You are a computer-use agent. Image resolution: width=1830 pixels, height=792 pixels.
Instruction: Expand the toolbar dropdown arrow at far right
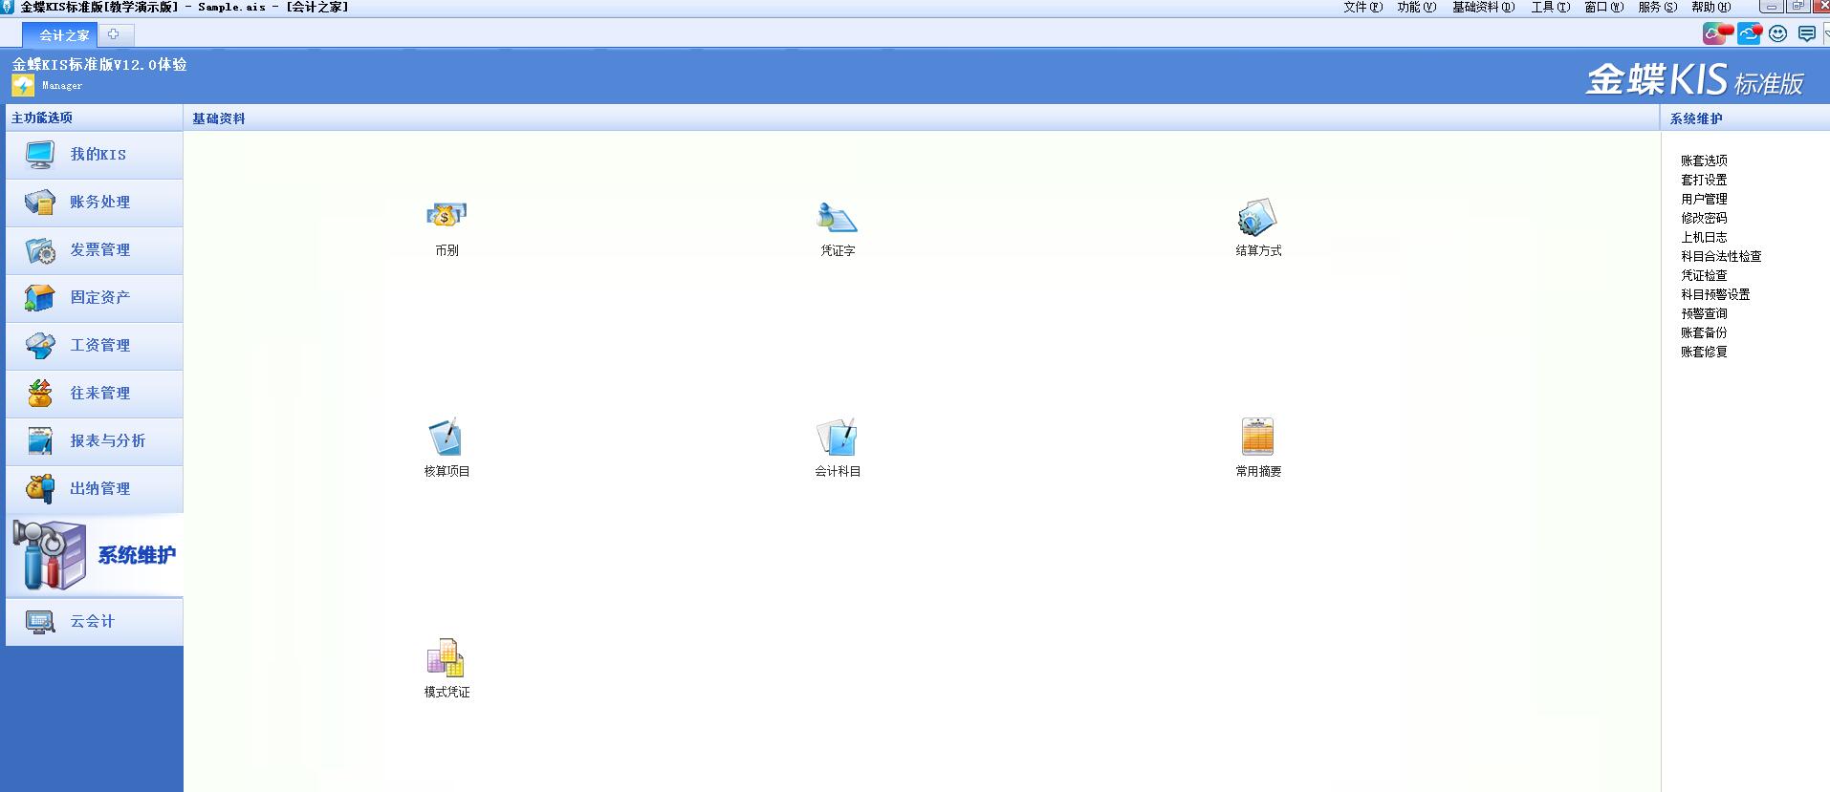coord(1825,34)
